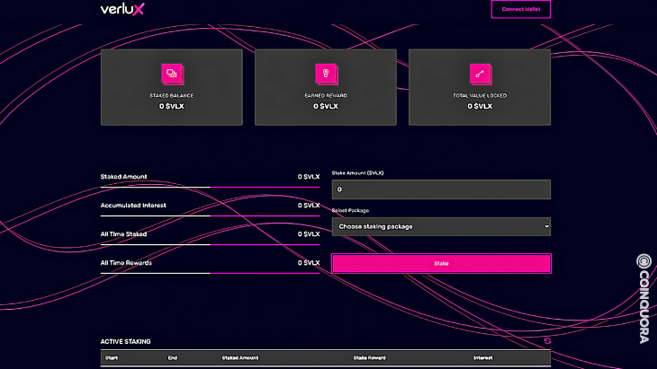Click the Start column header
This screenshot has height=369, width=657.
112,357
